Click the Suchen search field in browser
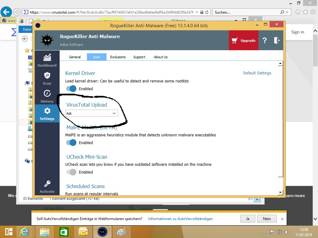Screen dimensions: 318x238 pos(245,12)
